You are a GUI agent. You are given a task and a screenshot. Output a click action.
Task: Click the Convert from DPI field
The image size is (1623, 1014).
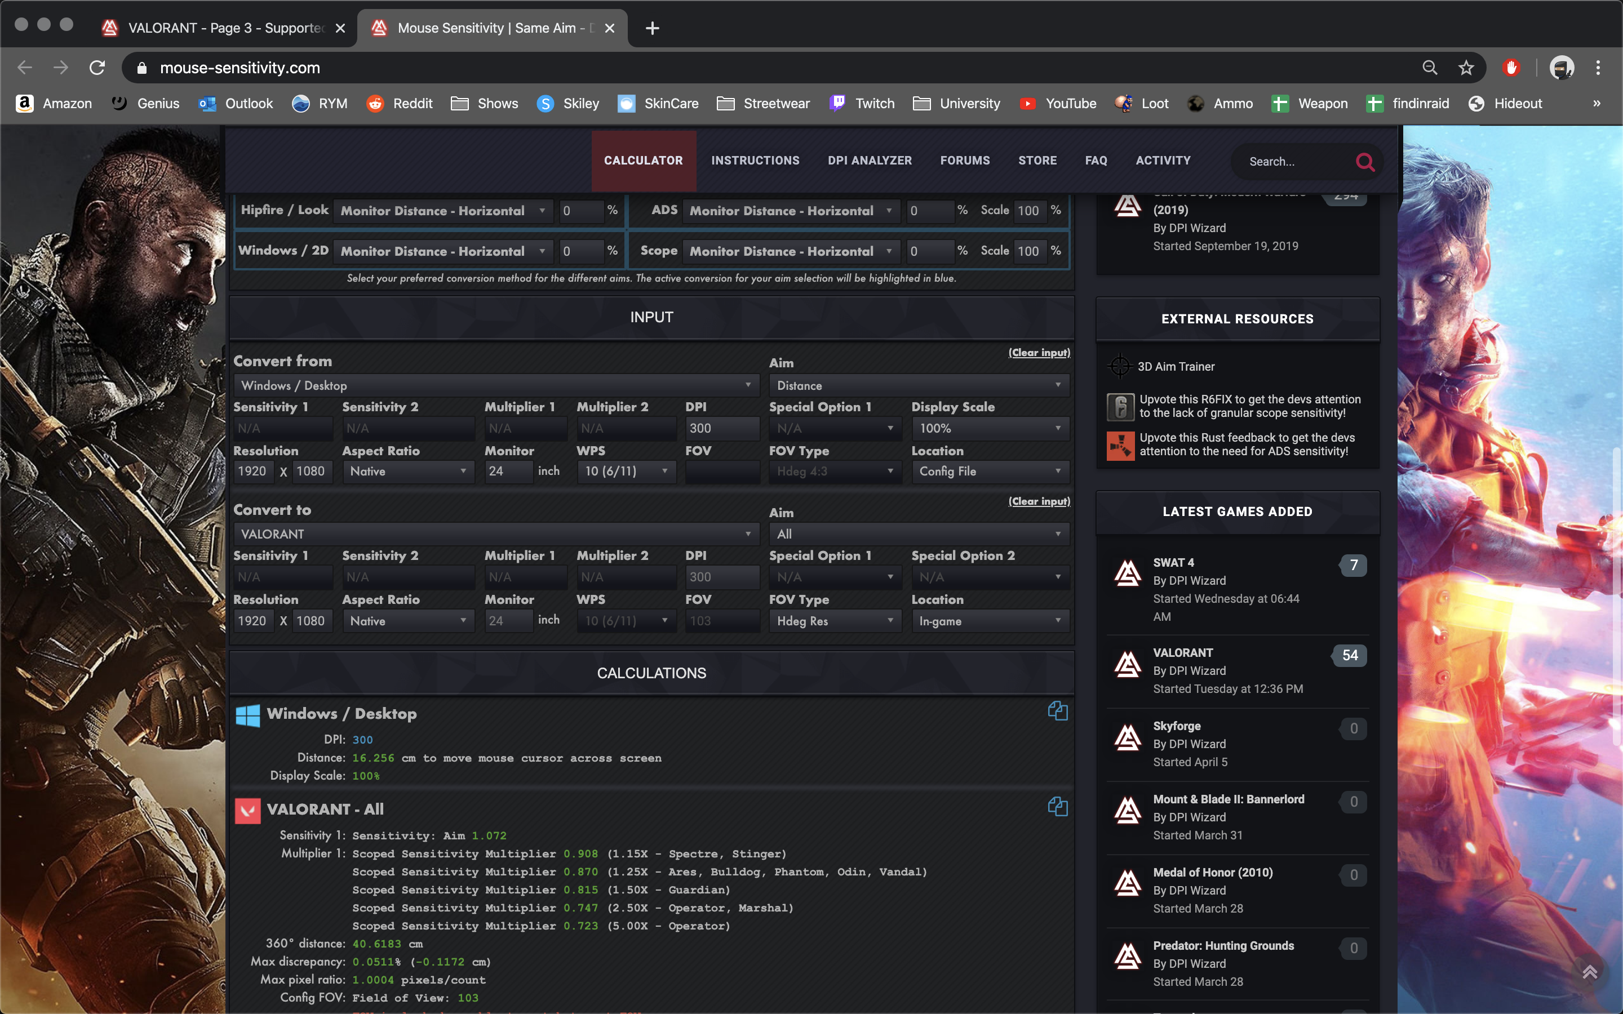point(722,429)
